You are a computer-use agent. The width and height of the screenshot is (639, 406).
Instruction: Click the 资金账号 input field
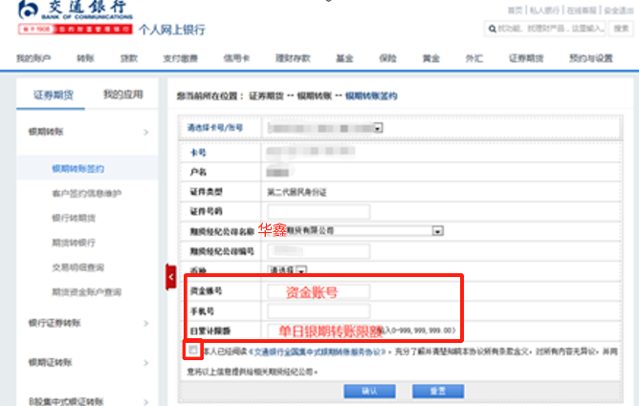click(x=305, y=290)
